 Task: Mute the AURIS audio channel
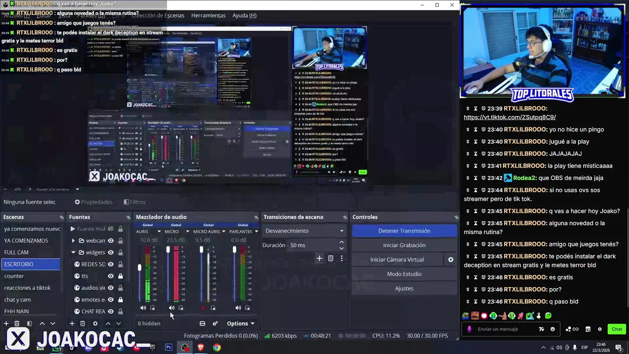click(x=143, y=308)
